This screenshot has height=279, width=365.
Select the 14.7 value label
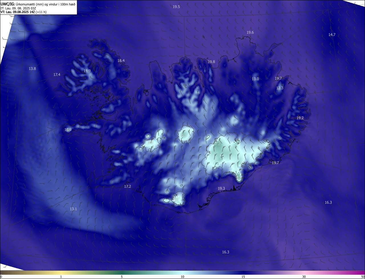[x=332, y=35]
